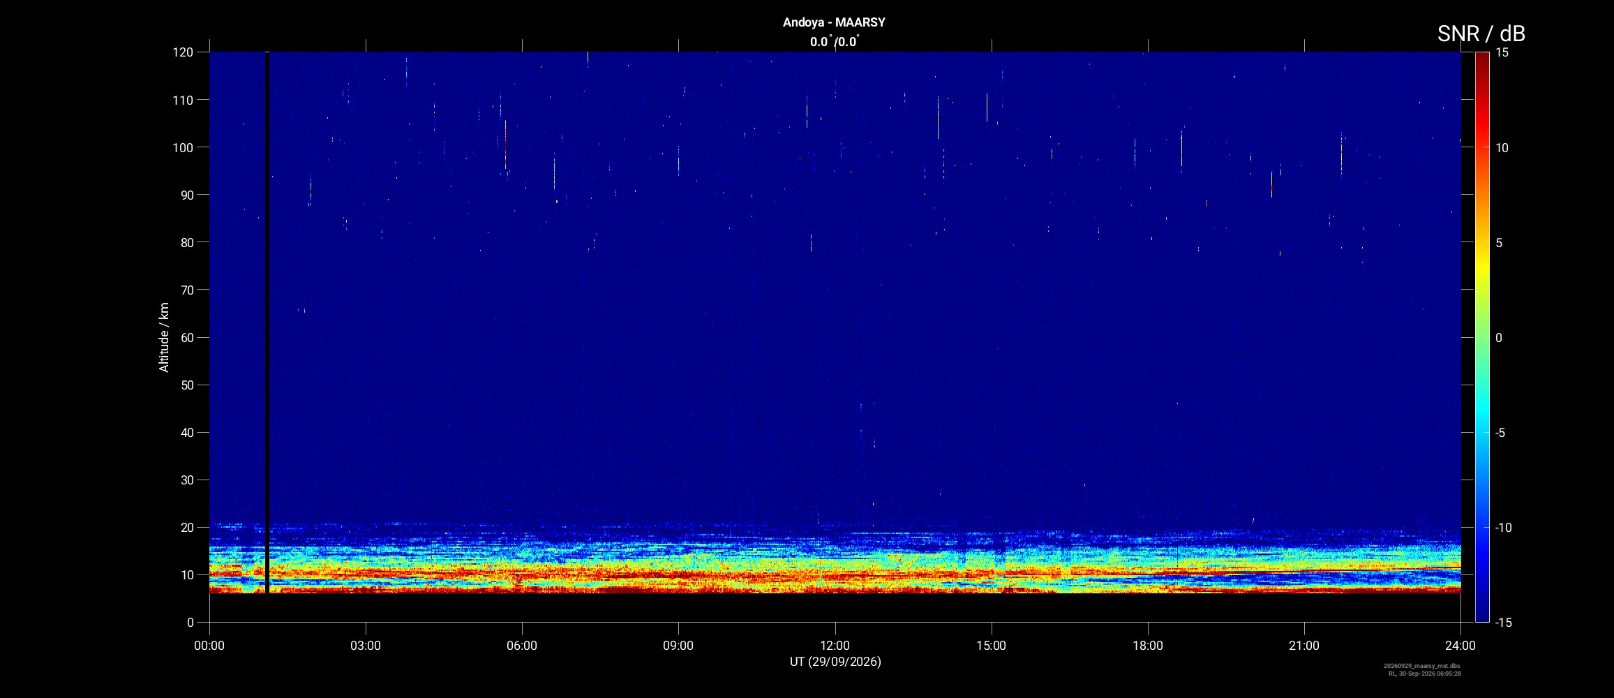Click the 0.0°/0.0° beam direction subtitle
The width and height of the screenshot is (1614, 698).
click(835, 41)
